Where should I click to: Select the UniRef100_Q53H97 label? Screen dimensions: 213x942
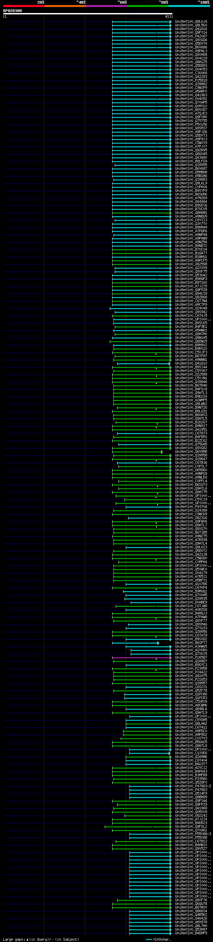[191, 930]
